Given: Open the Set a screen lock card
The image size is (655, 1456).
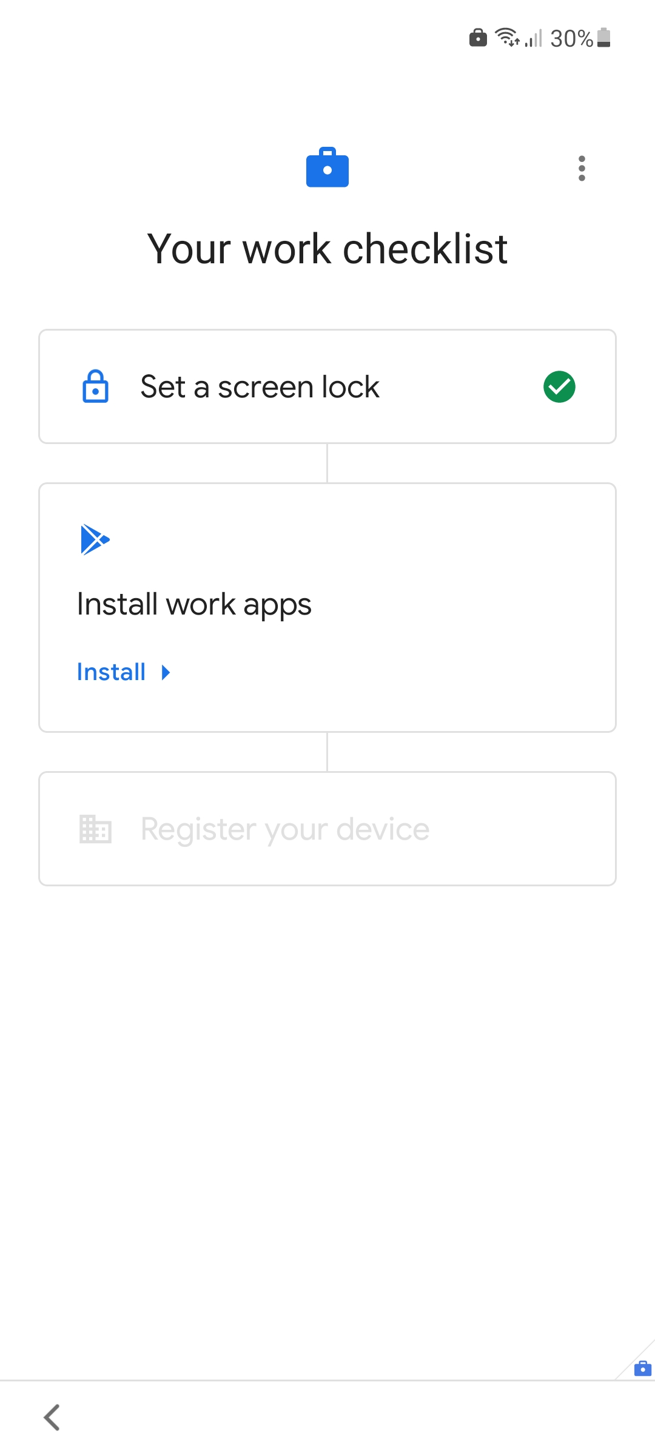Looking at the screenshot, I should pos(327,386).
